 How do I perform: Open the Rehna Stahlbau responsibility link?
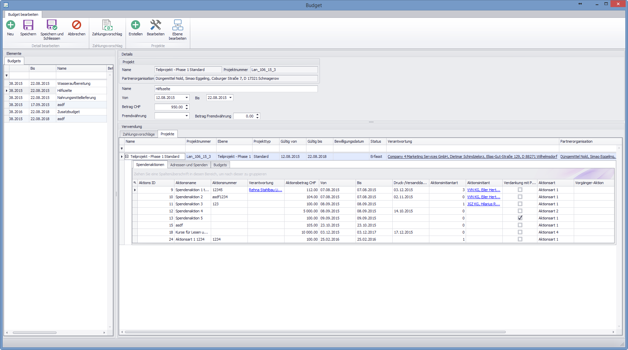[265, 190]
